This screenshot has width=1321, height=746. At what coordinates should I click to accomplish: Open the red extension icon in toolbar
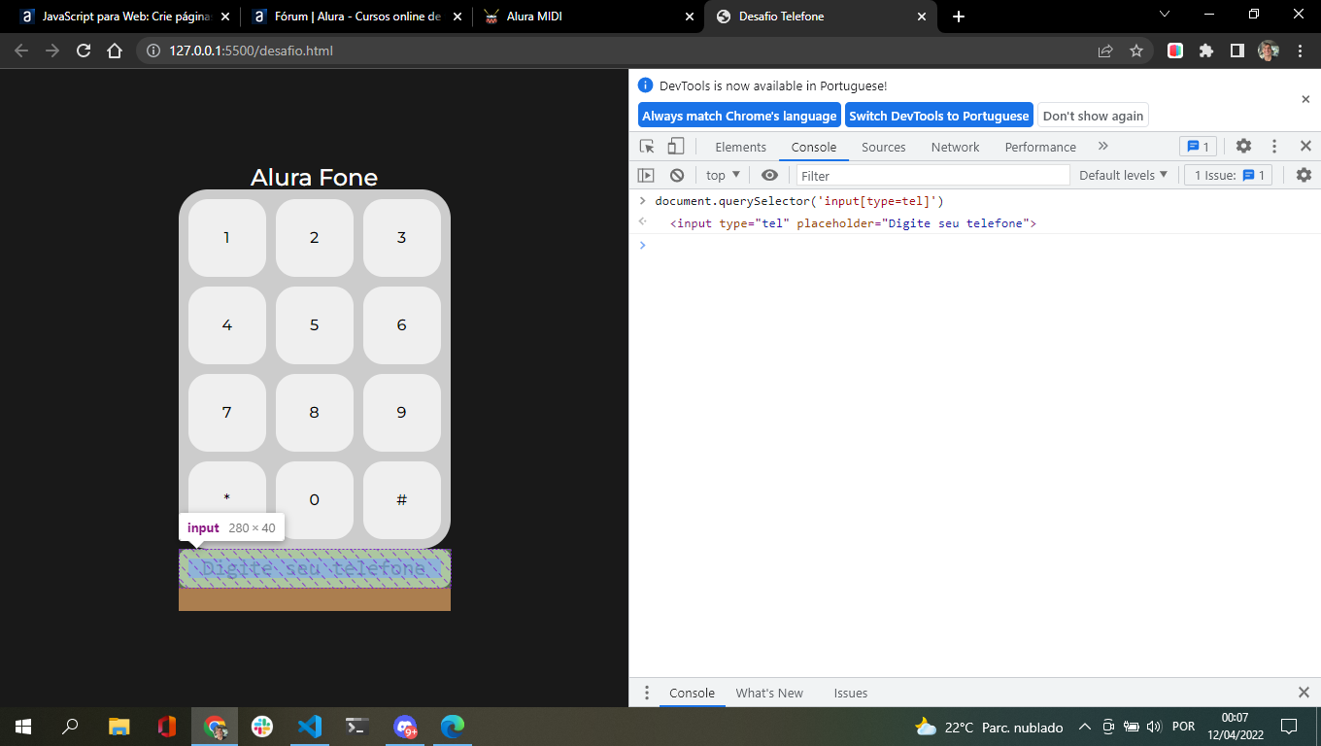(x=1175, y=51)
